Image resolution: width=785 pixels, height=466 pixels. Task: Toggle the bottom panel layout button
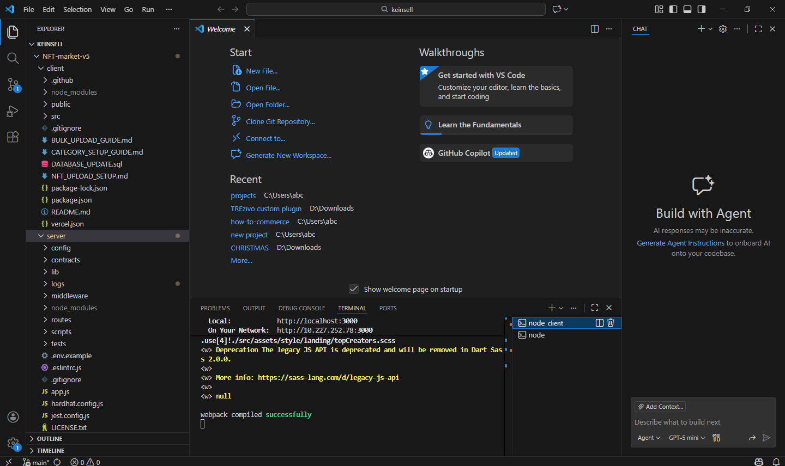687,9
